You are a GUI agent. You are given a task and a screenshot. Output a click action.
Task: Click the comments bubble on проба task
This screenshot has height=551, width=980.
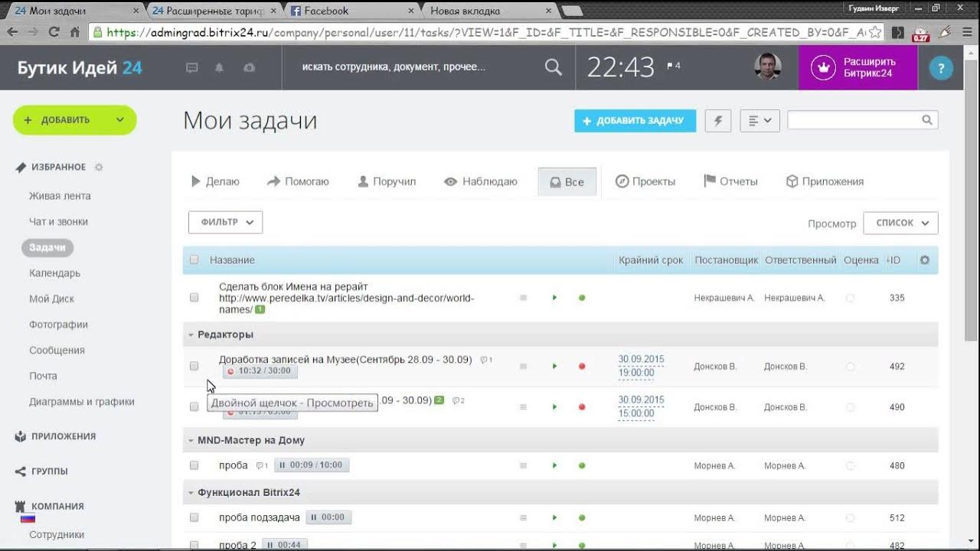(261, 465)
